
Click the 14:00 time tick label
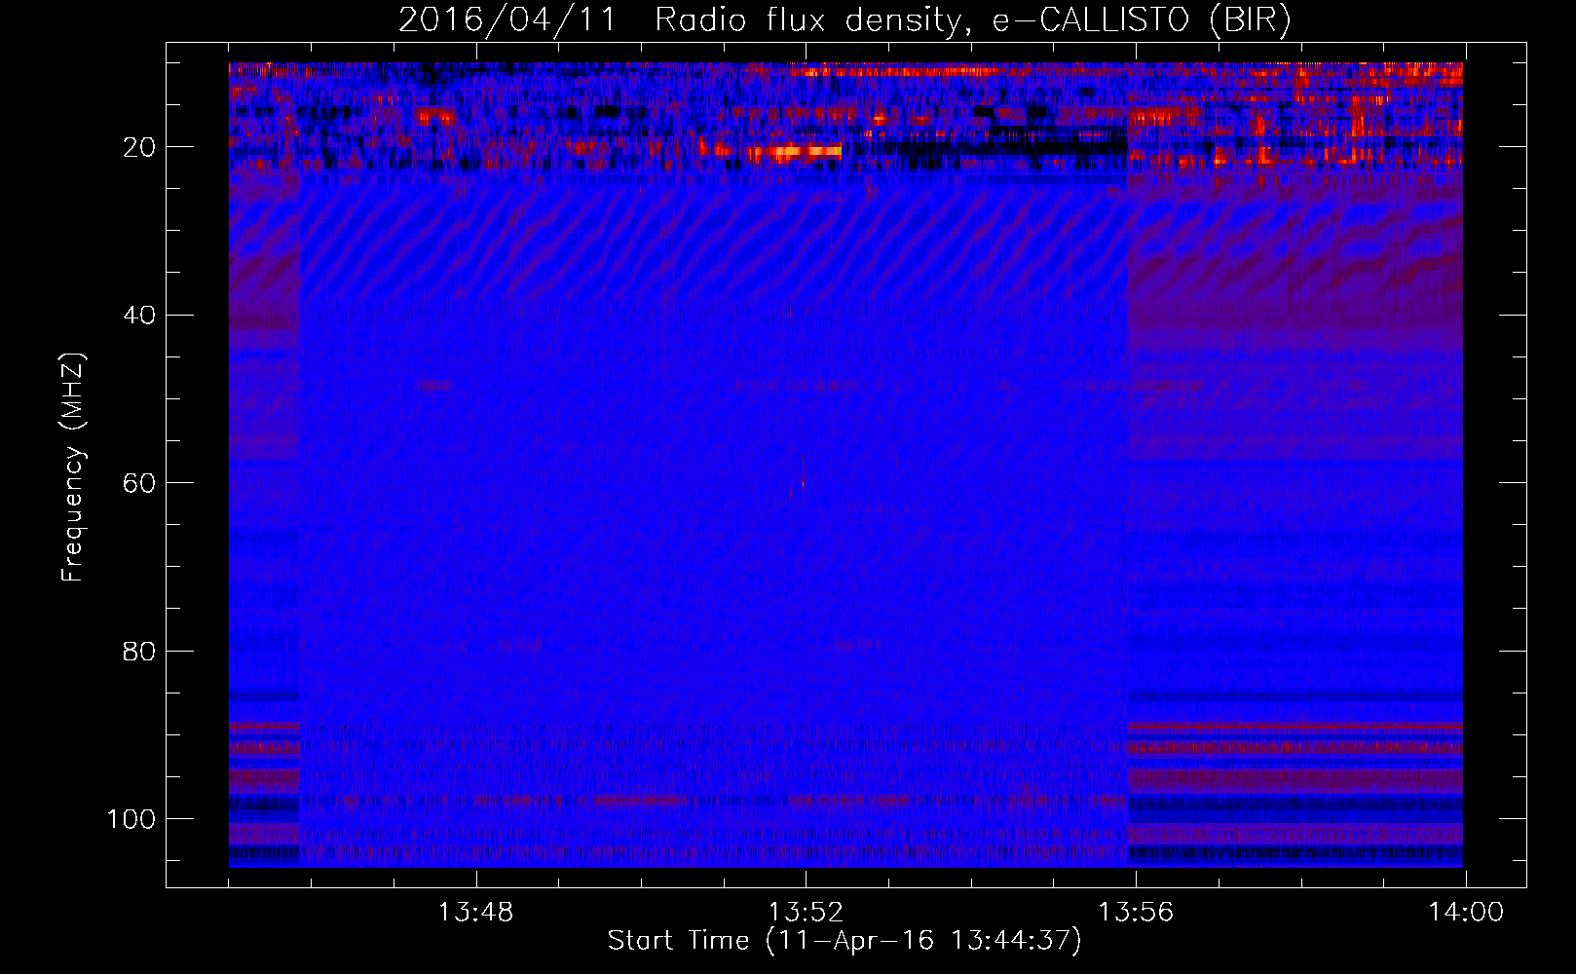click(1466, 913)
